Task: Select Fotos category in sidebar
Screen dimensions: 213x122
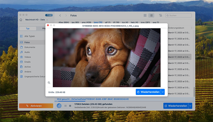Action: [x=32, y=42]
